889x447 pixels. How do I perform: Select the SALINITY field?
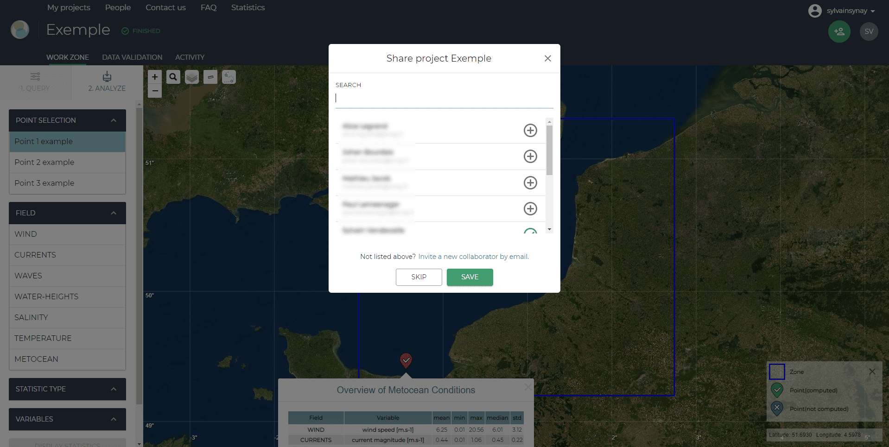(68, 318)
